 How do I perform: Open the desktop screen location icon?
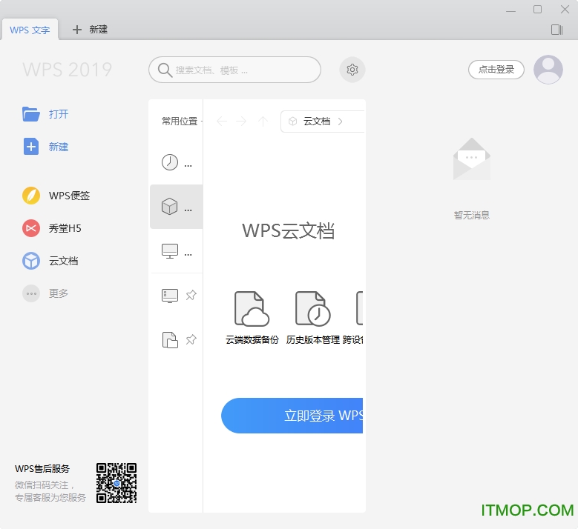coord(170,296)
